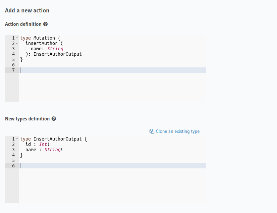The width and height of the screenshot is (277, 213).
Task: Click the help icon beside New types definition
Action: [54, 119]
